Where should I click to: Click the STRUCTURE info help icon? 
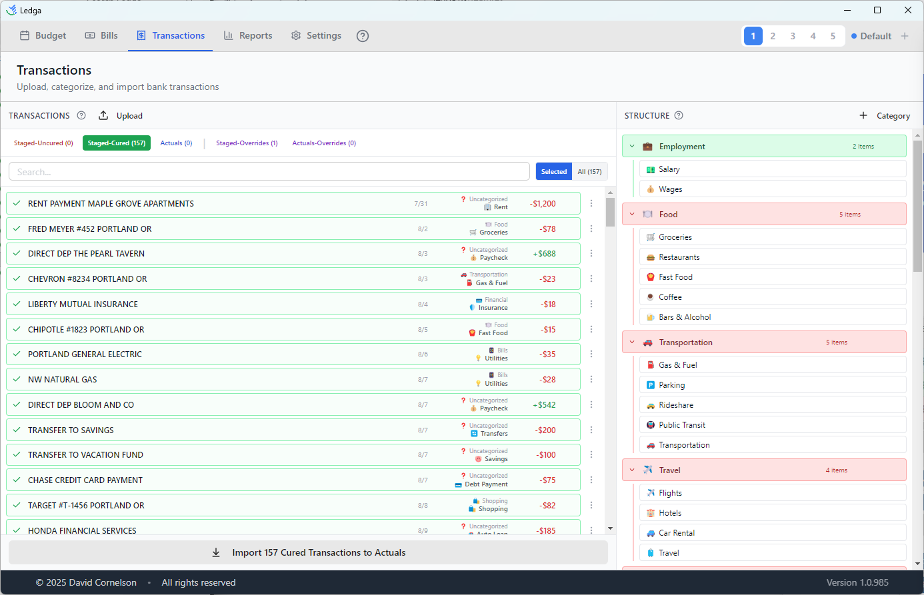679,115
